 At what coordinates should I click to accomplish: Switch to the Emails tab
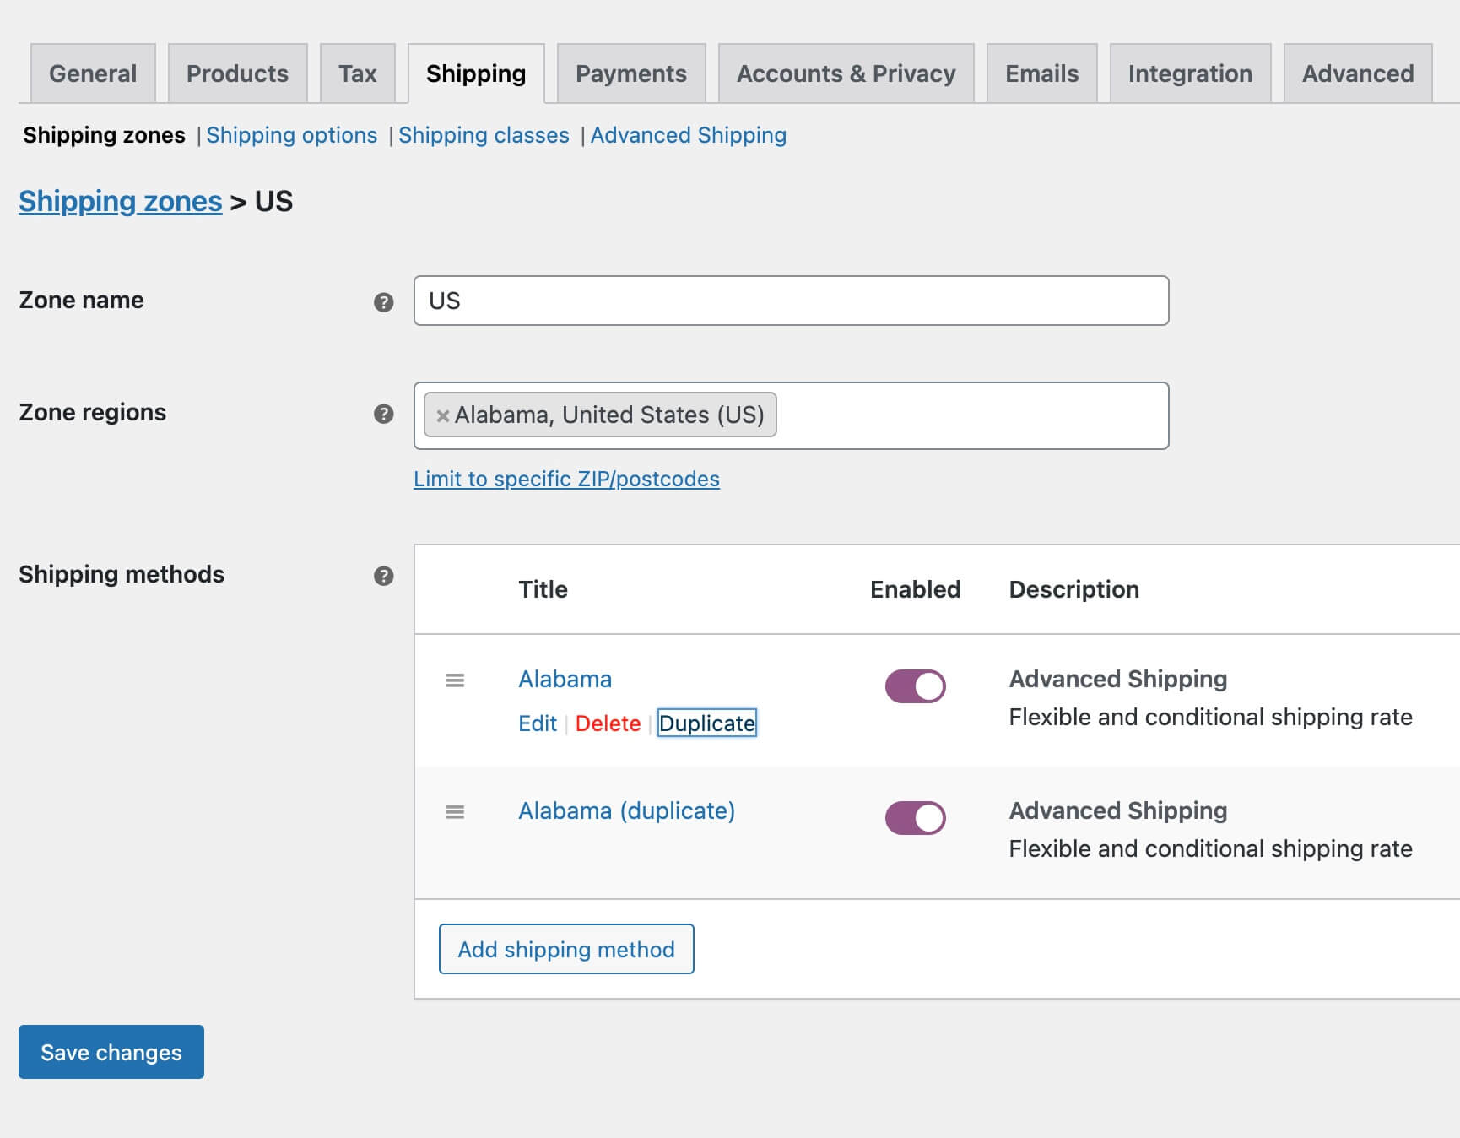coord(1042,73)
